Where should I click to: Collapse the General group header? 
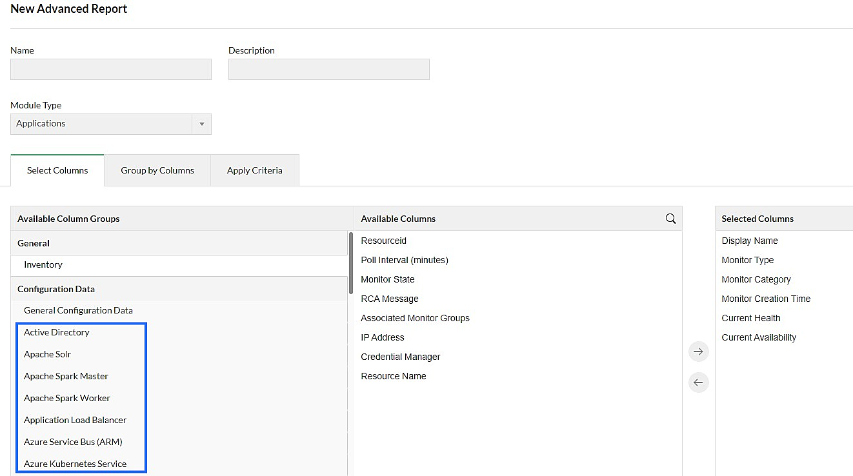(34, 243)
